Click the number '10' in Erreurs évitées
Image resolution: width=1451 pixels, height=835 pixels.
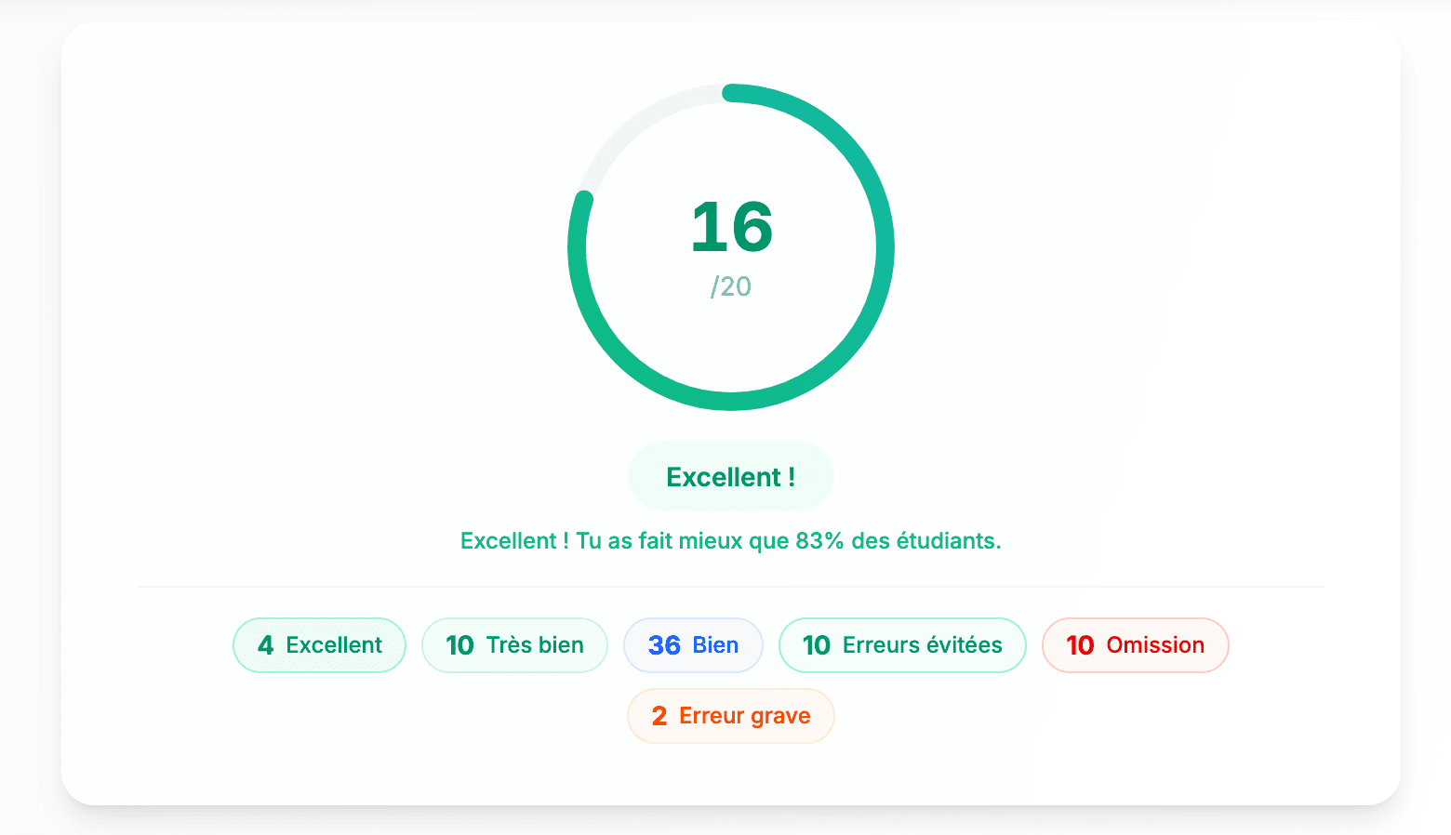(x=817, y=645)
